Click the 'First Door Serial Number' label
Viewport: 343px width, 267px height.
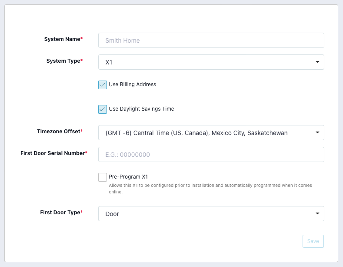click(x=52, y=153)
